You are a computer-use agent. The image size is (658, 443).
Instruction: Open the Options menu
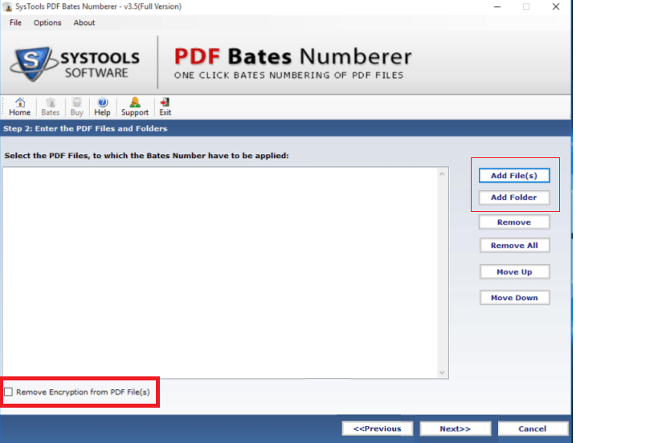47,22
